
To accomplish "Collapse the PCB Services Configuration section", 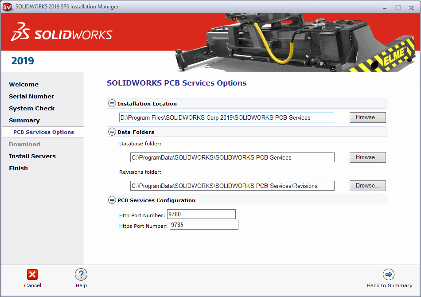I will [112, 200].
